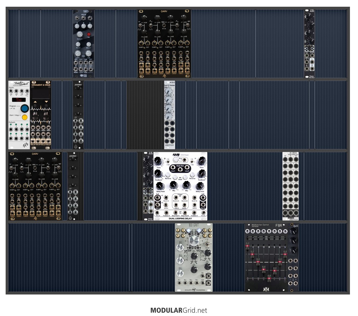Click the crest logo on the F8R
Image resolution: width=358 pixels, height=316 pixels.
(x=266, y=289)
